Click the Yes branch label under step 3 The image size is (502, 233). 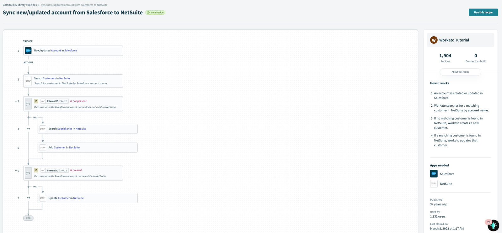click(x=35, y=117)
